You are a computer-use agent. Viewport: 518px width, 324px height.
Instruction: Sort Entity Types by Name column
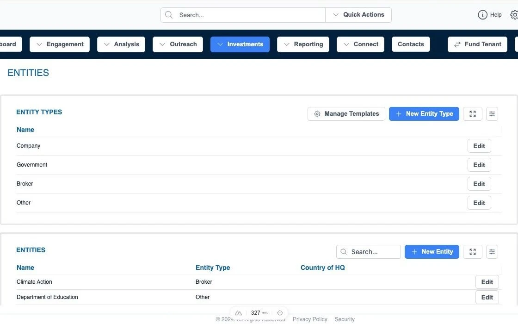click(25, 130)
